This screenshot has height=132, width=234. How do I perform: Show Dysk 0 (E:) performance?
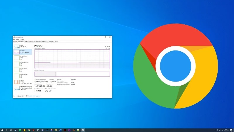(x=23, y=57)
